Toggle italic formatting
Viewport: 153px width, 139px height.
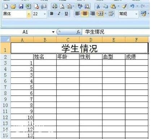point(59,14)
